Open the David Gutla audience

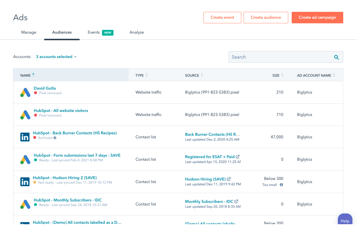pos(45,88)
